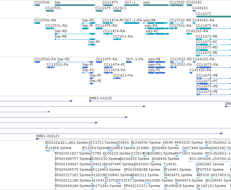Click the CG13501-RA transcript label

(x=56, y=26)
